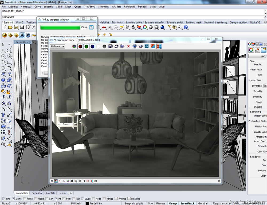Switch to the Superiore viewport tab
Screen dimensions: 267x205
(x=37, y=193)
